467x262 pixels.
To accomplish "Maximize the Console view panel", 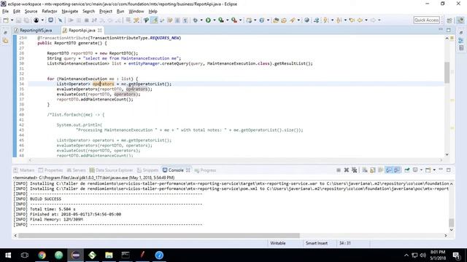I will click(x=449, y=170).
